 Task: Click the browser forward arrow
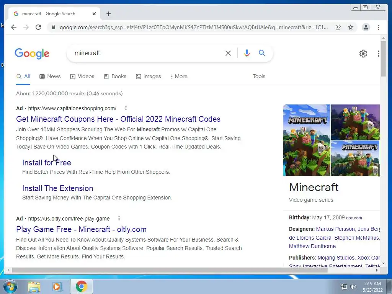point(26,27)
